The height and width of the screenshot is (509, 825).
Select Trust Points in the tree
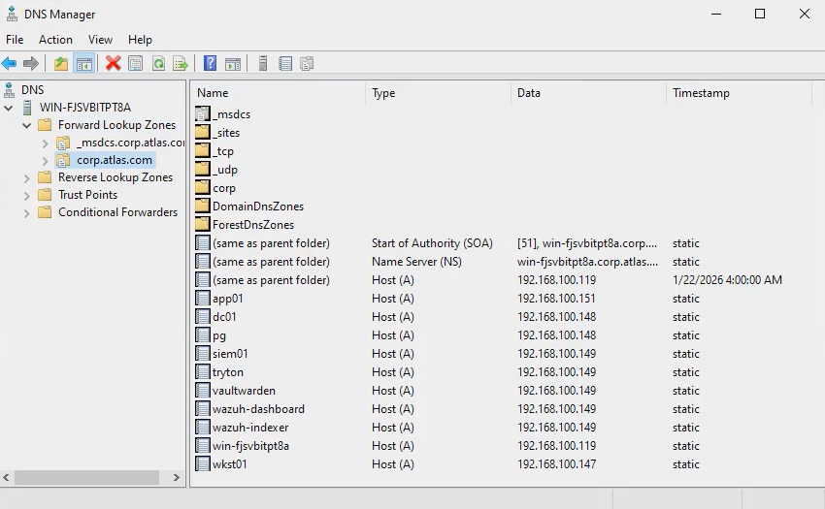point(88,195)
